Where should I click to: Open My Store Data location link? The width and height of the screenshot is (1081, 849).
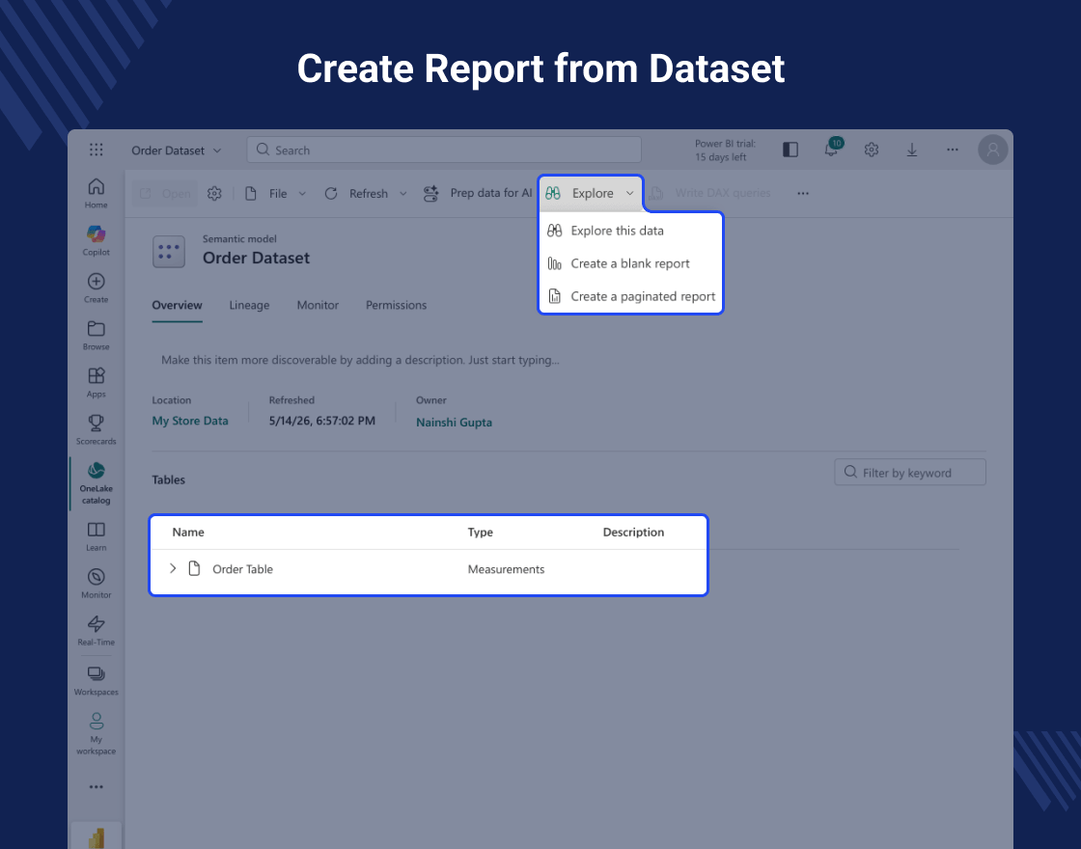coord(190,421)
